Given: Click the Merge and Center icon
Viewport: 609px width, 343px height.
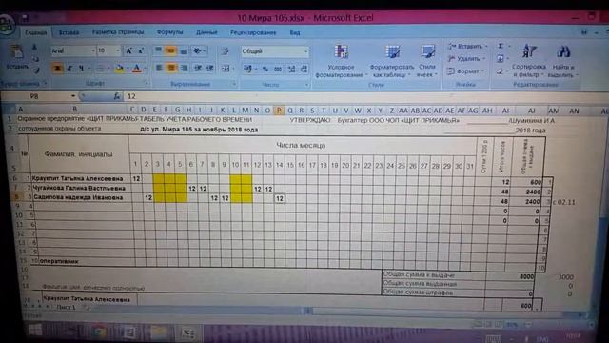Looking at the screenshot, I should point(226,69).
